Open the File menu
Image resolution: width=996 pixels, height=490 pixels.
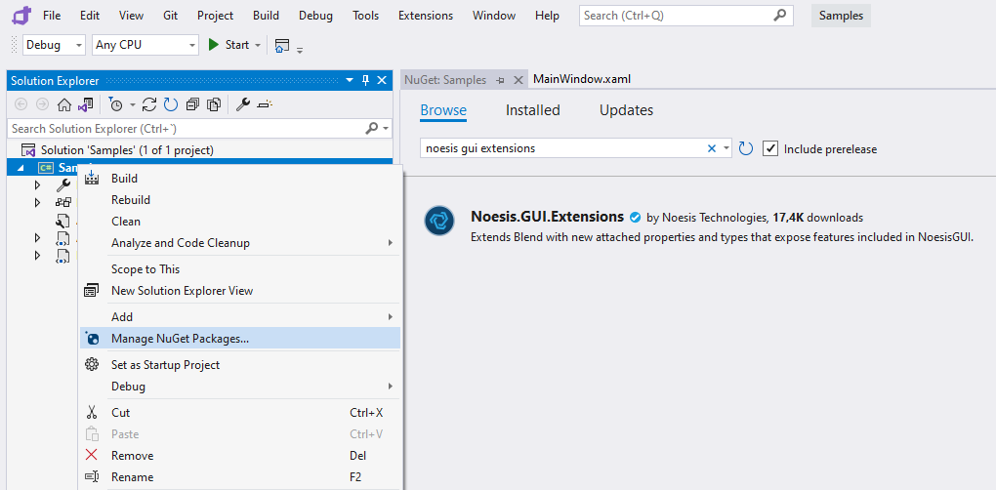52,16
